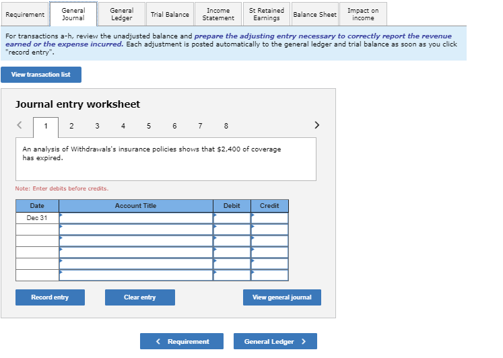Click Debit cell in Dec 31 row
Screen dimensions: 503x358
(x=232, y=218)
